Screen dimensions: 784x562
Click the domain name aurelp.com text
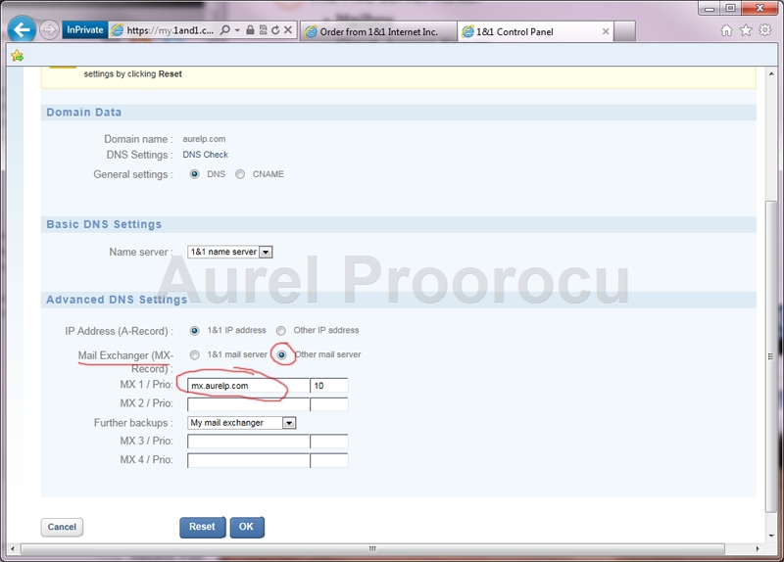coord(204,139)
